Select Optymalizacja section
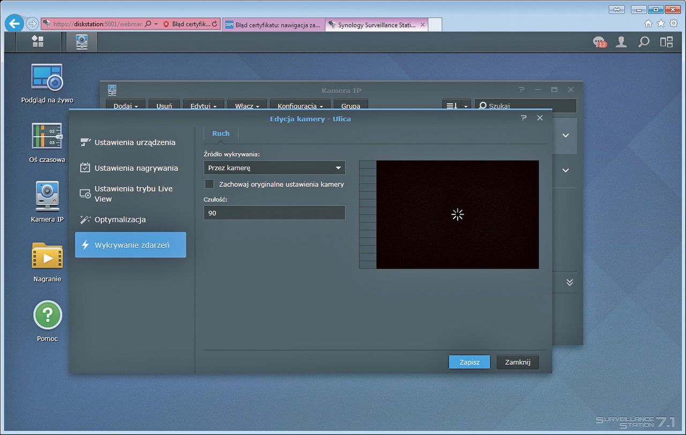 tap(131, 220)
